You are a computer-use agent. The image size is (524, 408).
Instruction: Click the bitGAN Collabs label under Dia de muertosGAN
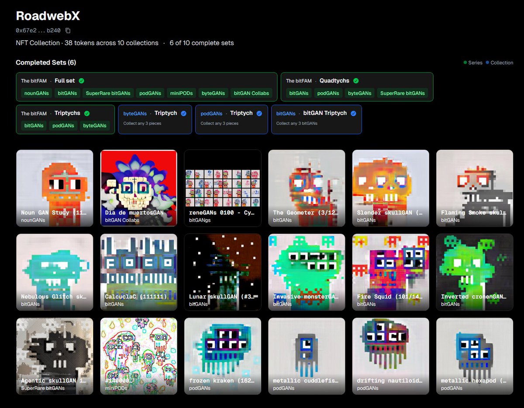point(122,220)
